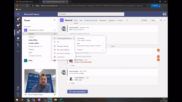The width and height of the screenshot is (182, 102).
Task: Open the profile picture in Teams header
Action: (164, 14)
